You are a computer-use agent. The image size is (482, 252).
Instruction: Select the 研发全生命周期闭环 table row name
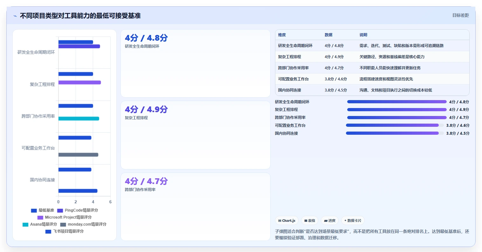(295, 46)
